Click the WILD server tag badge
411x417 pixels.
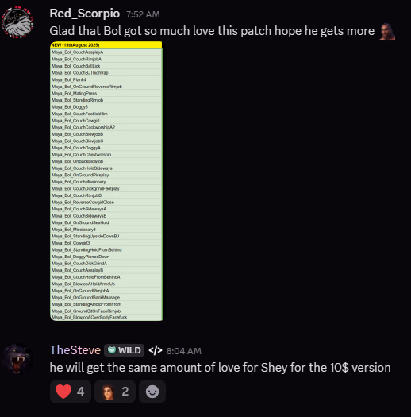pos(124,350)
